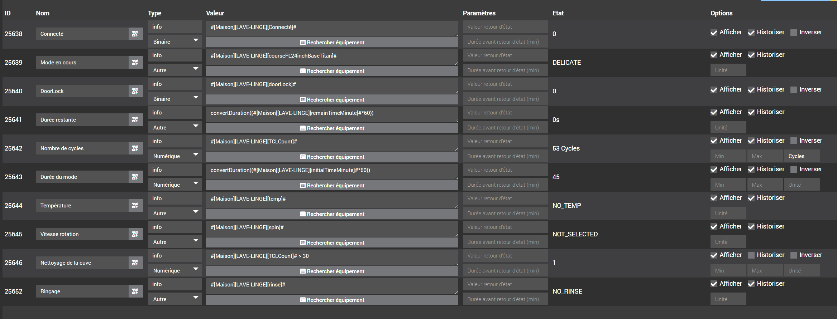
Task: Click Valeur retour d'état field for Vitesse rotation
Action: [505, 227]
